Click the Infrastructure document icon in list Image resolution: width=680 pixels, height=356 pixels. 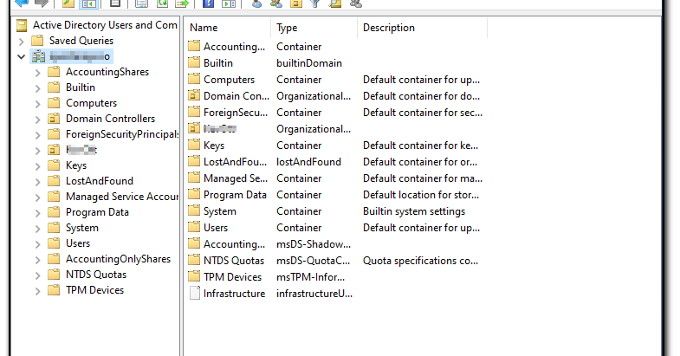coord(195,293)
